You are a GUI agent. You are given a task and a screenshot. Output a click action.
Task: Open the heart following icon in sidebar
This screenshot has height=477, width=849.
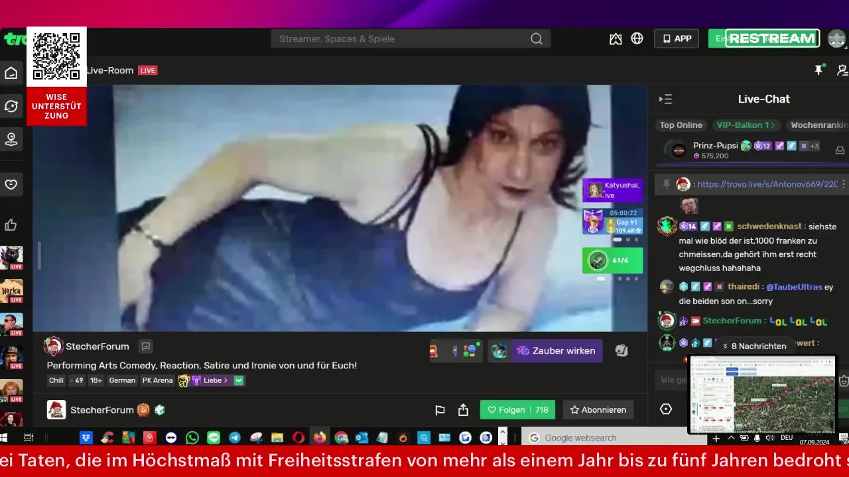click(x=11, y=184)
